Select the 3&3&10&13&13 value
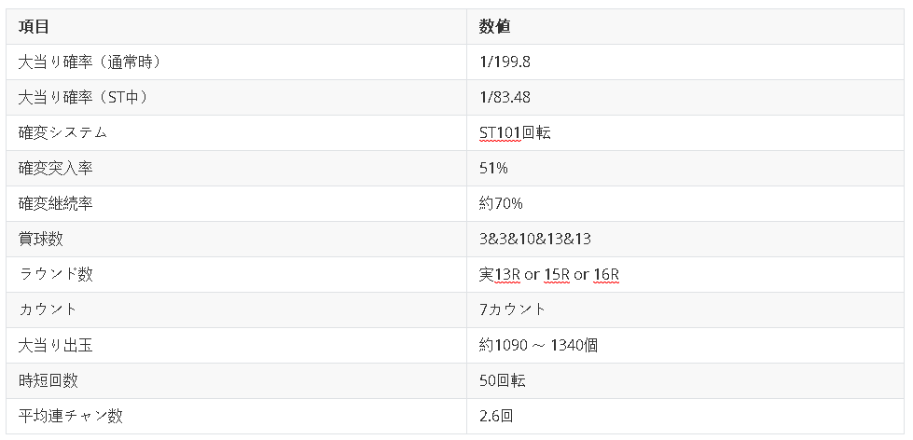This screenshot has width=913, height=440. point(535,240)
